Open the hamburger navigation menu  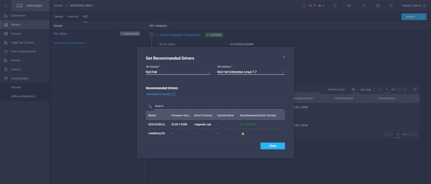click(x=6, y=6)
